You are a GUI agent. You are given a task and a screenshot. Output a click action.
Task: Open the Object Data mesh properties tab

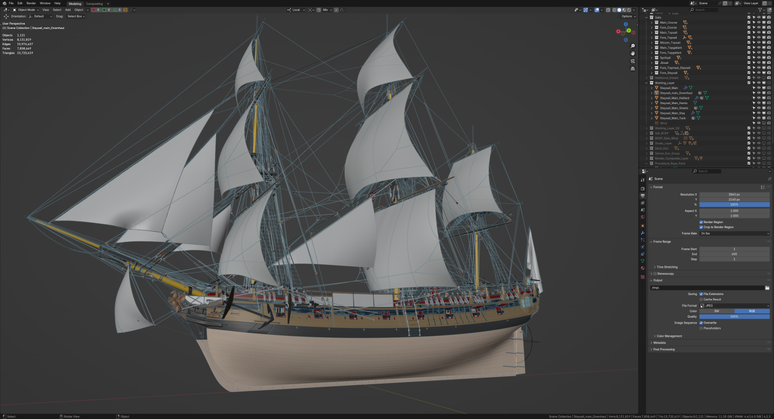coord(642,261)
